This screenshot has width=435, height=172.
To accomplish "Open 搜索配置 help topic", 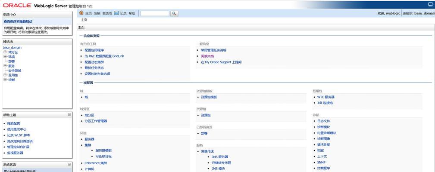I will coord(14,123).
